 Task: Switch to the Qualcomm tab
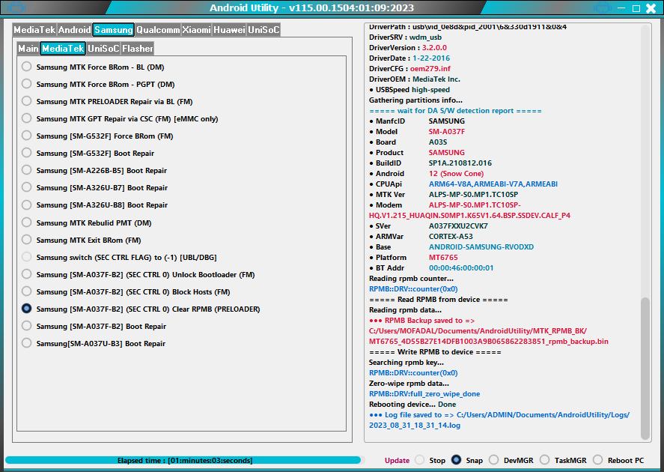point(158,30)
